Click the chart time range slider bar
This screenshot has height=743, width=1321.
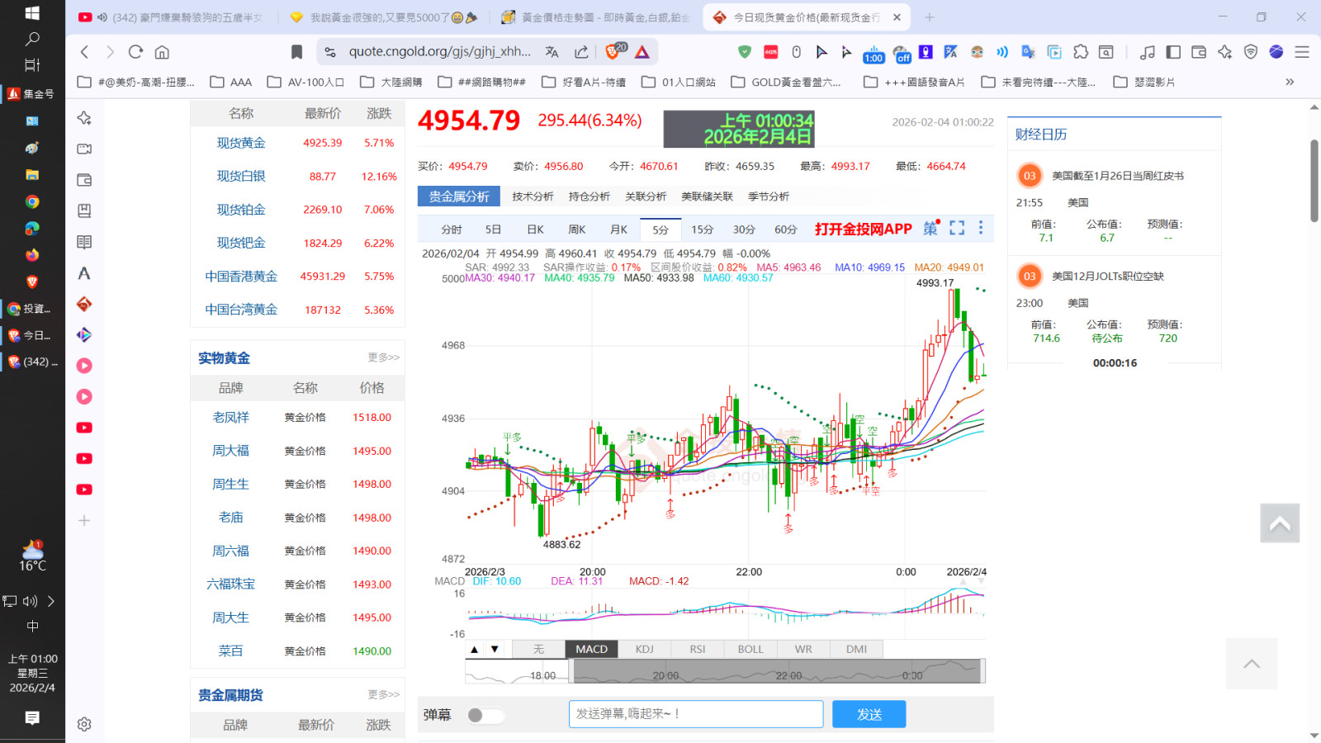(x=776, y=672)
